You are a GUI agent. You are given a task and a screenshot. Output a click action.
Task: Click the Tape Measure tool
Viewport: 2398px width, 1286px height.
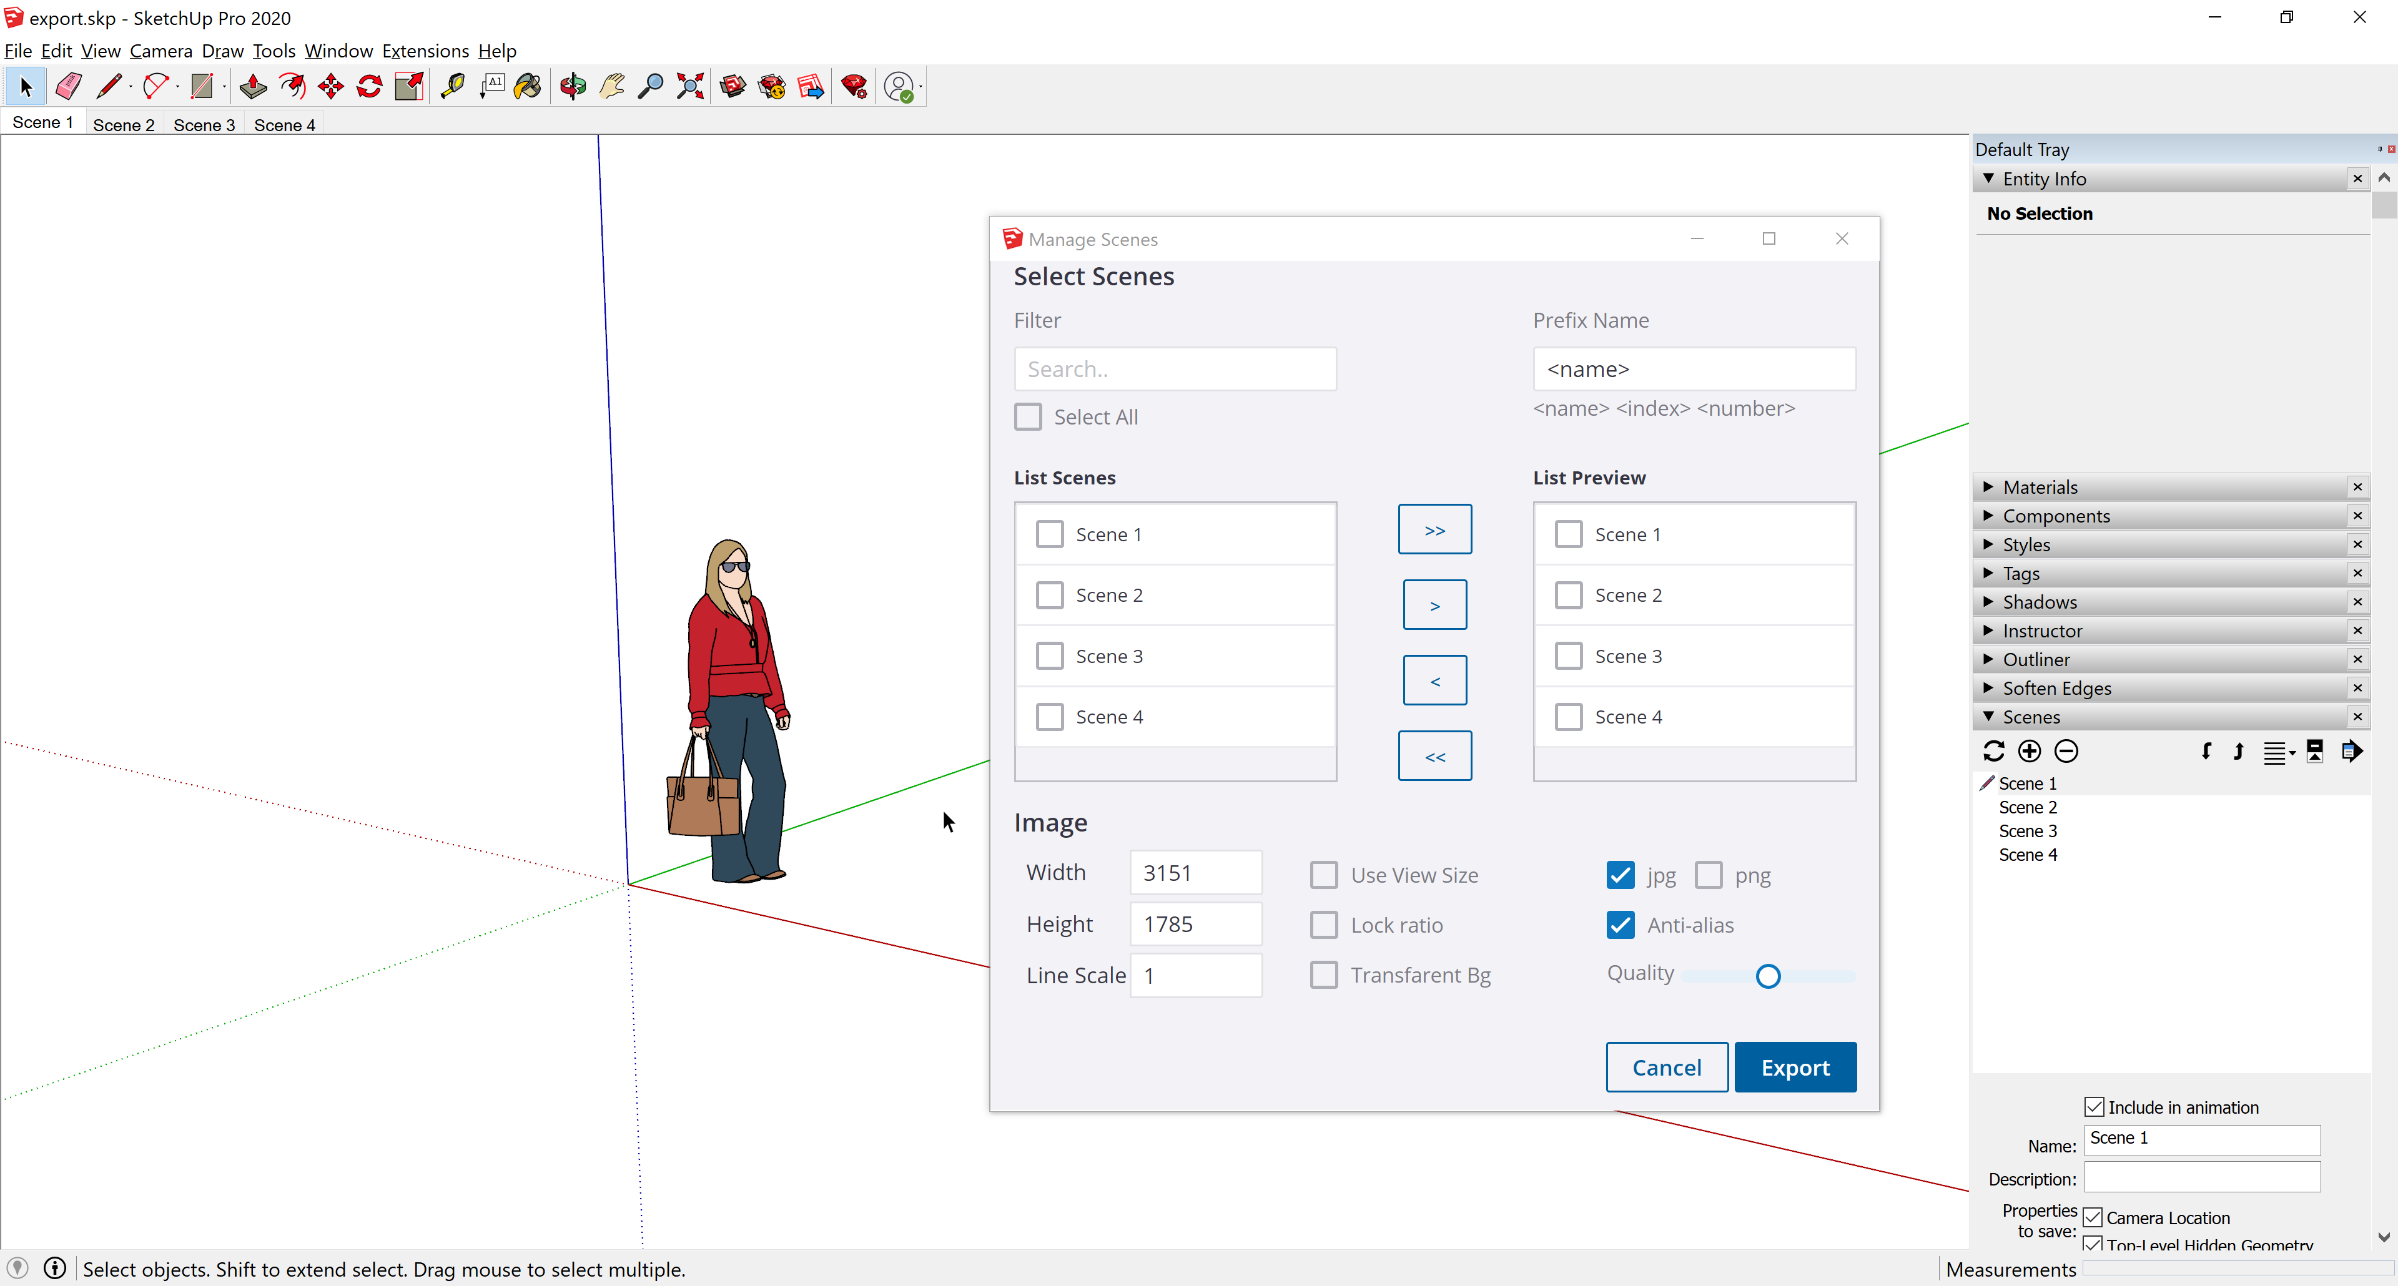[x=452, y=87]
